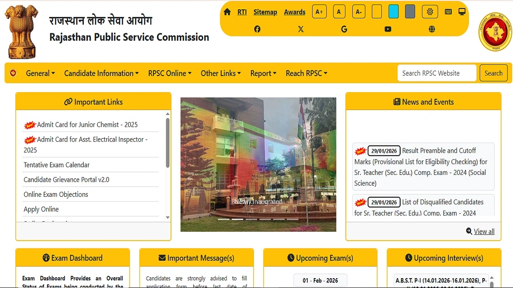This screenshot has width=513, height=288.
Task: Click the virtual keyboard icon
Action: coord(448,12)
